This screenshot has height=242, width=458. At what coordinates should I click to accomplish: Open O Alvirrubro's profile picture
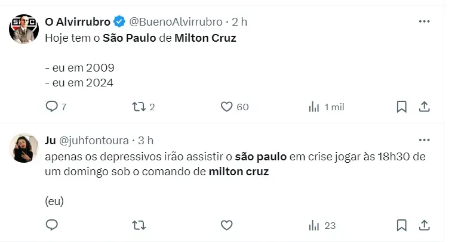(24, 27)
